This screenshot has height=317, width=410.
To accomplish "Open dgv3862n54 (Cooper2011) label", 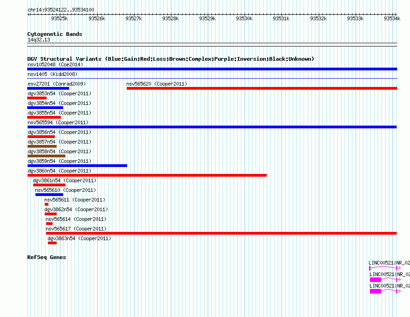I will click(76, 209).
